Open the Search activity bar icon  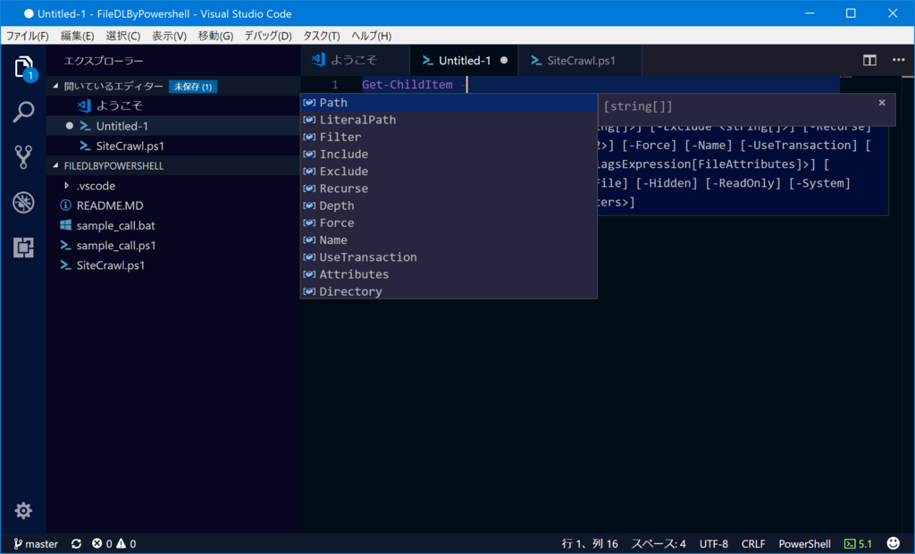23,112
